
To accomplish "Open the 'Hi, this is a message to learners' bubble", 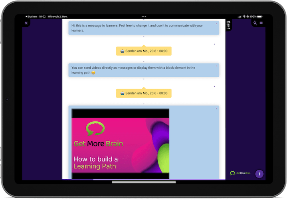I will point(144,28).
